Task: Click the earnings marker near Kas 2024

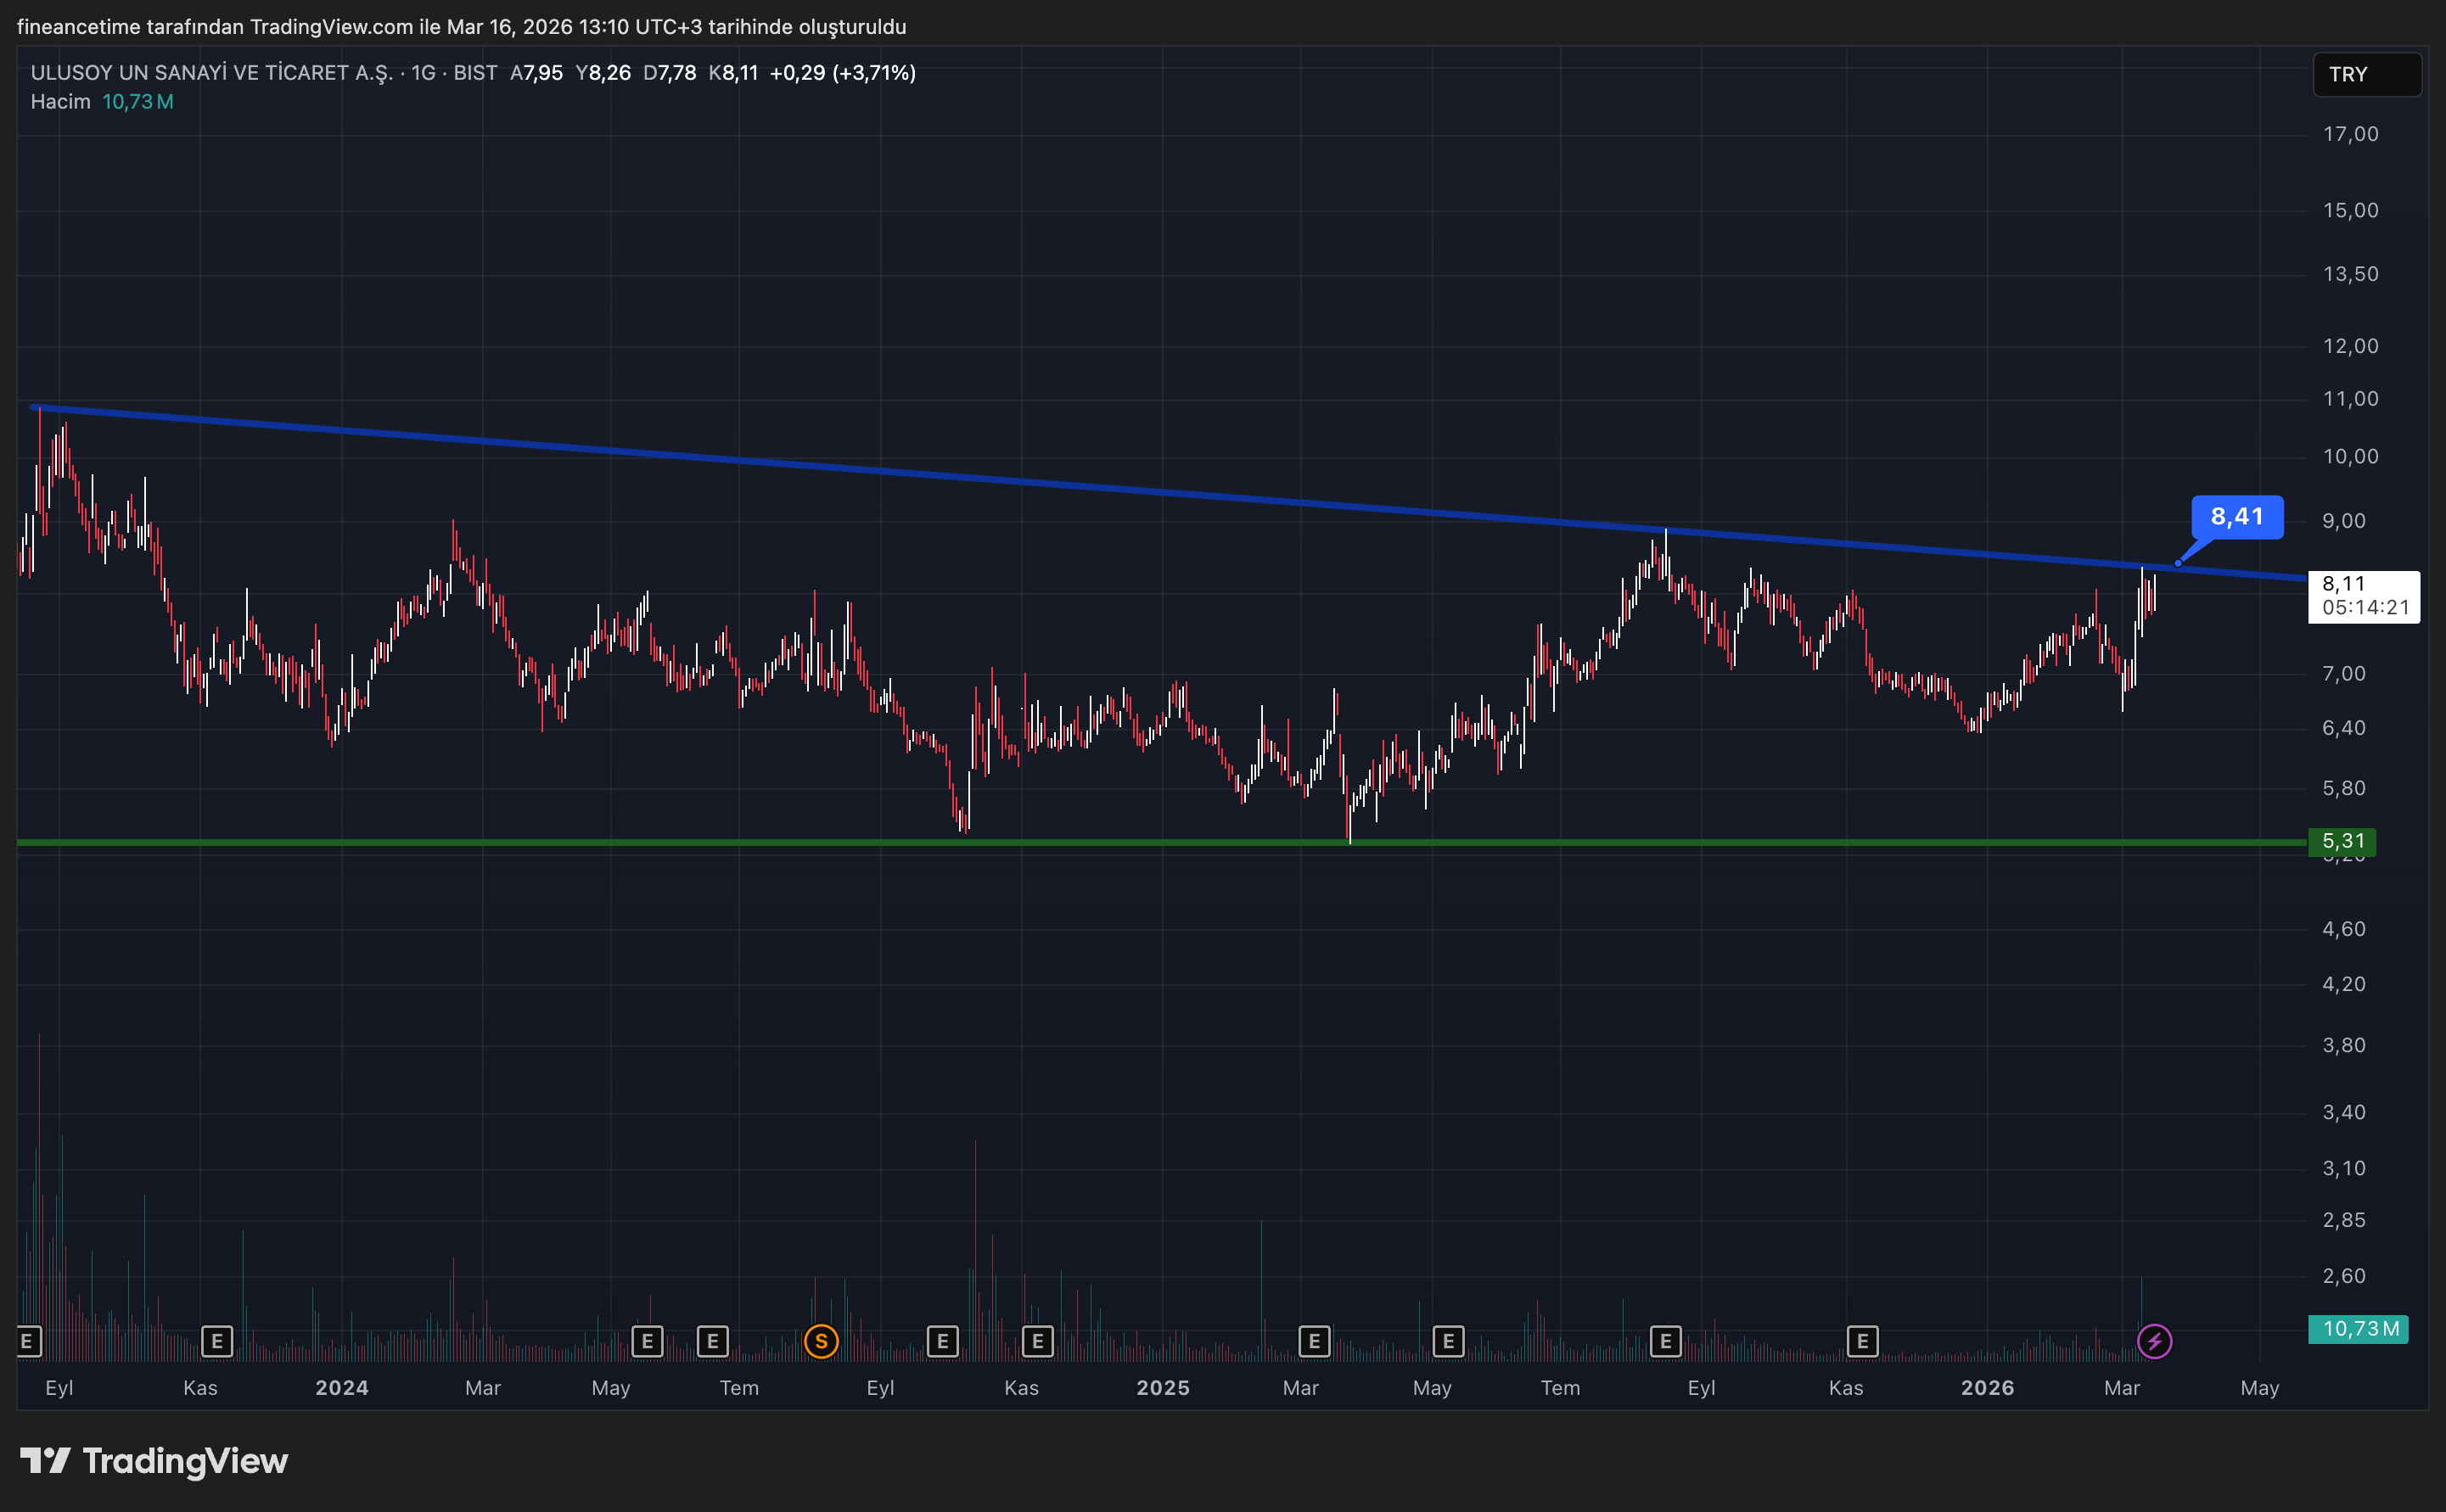Action: 1037,1341
